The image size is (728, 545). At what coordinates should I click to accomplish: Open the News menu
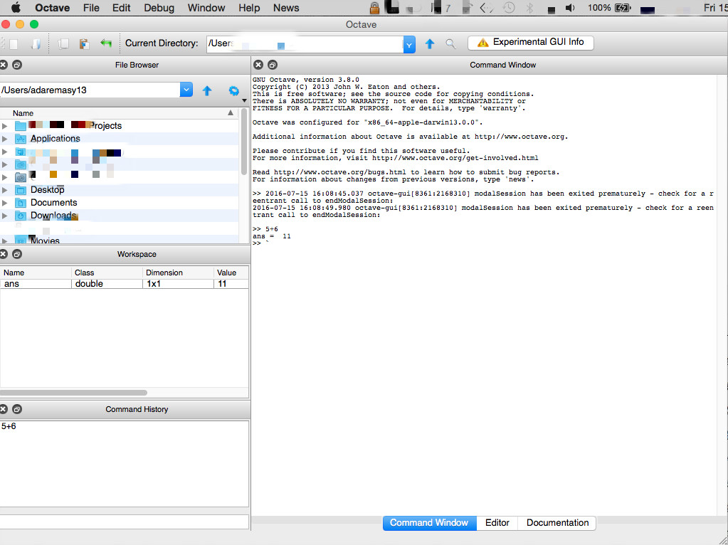(x=286, y=8)
